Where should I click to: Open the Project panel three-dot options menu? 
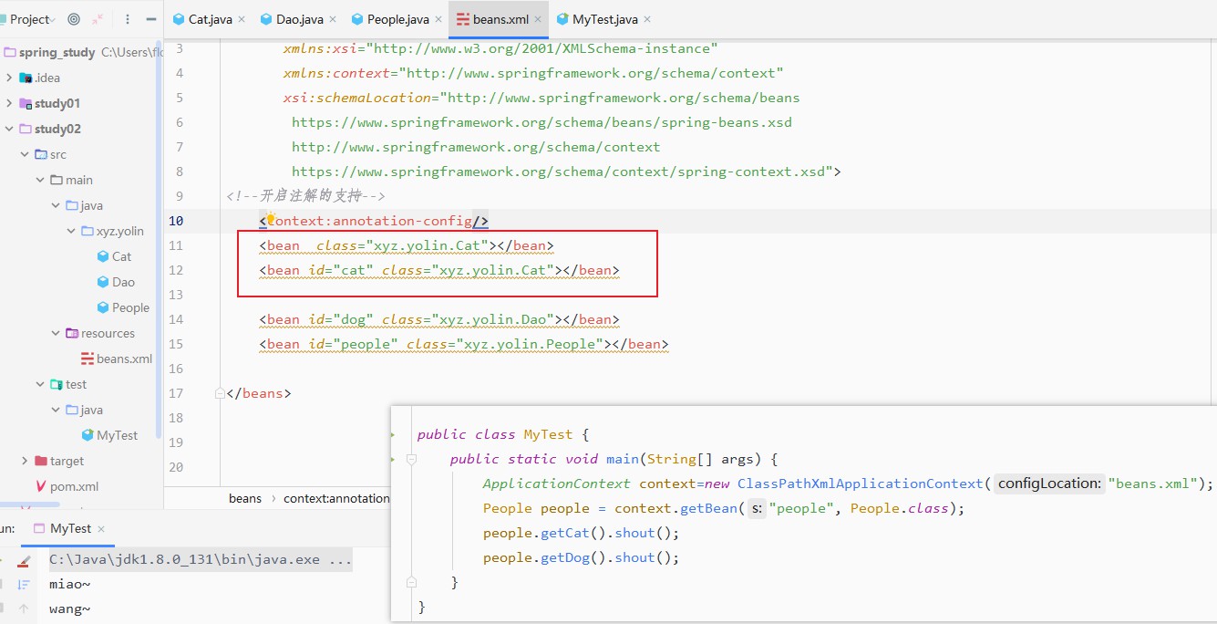pyautogui.click(x=127, y=19)
